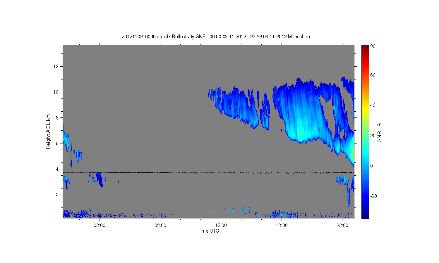Click the height tick label 10

56,92
